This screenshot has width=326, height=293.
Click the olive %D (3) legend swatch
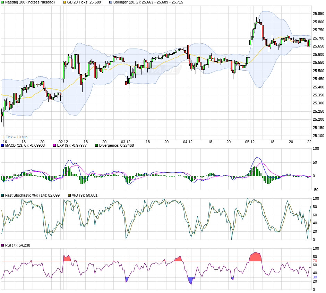tap(69, 195)
